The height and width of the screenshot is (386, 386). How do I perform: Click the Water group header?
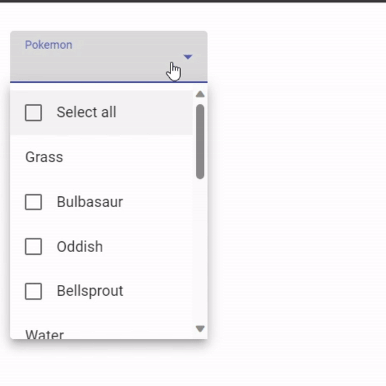tap(44, 335)
